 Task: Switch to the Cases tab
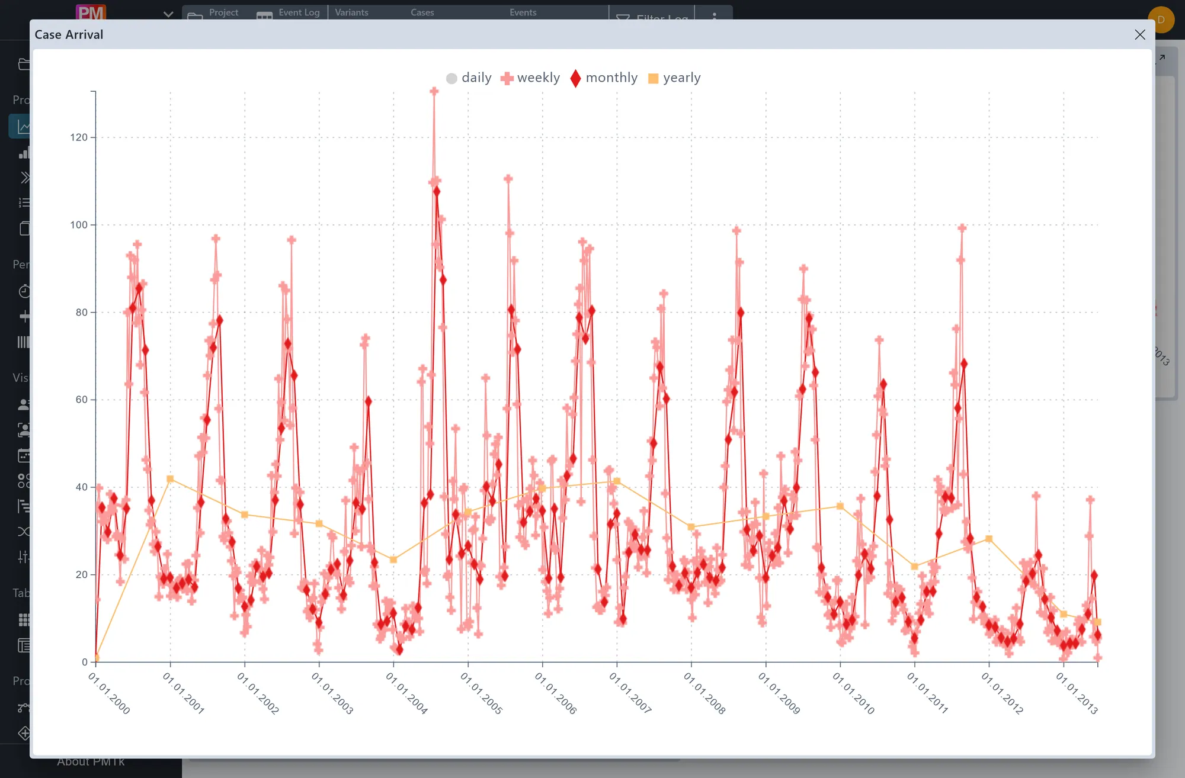pyautogui.click(x=422, y=12)
